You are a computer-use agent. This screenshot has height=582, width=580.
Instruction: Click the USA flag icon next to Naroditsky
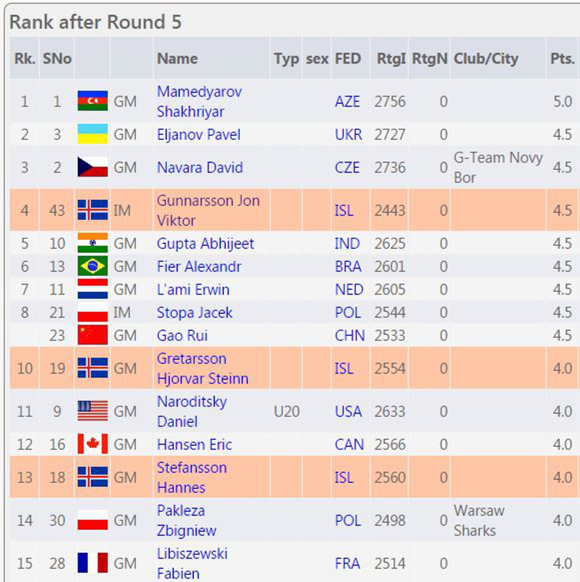[93, 411]
